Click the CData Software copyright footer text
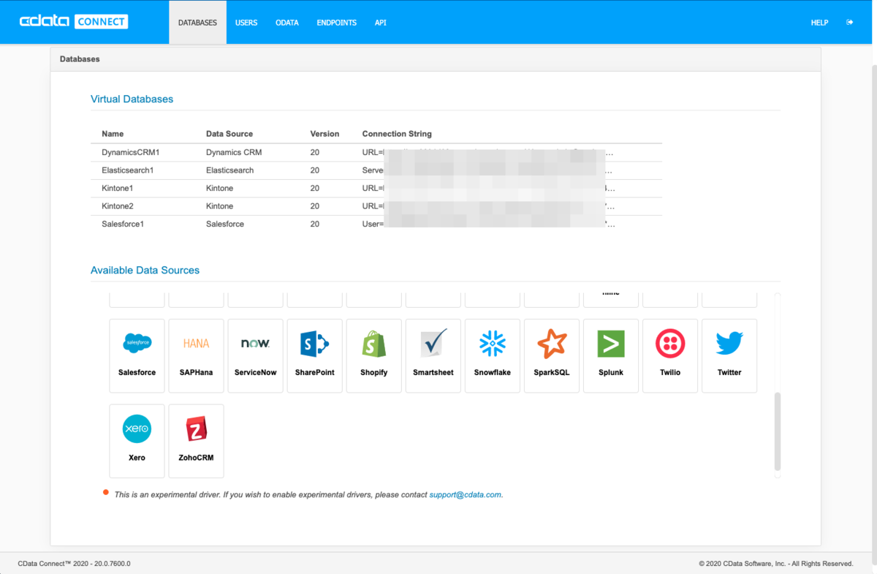Viewport: 877px width, 574px height. pos(776,564)
